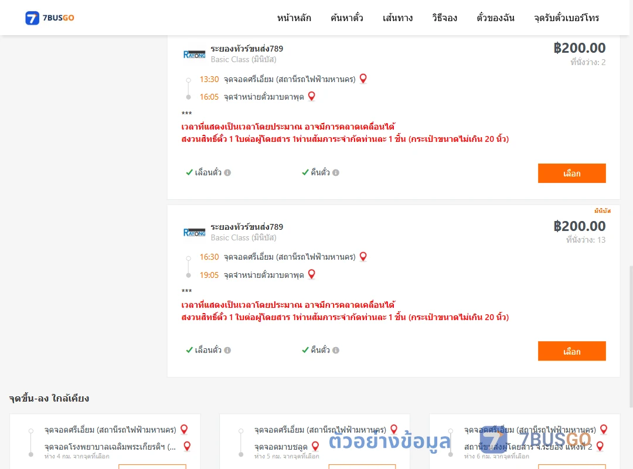Show info for คืนตั๋ว on first trip
Image resolution: width=633 pixels, height=469 pixels.
(336, 172)
